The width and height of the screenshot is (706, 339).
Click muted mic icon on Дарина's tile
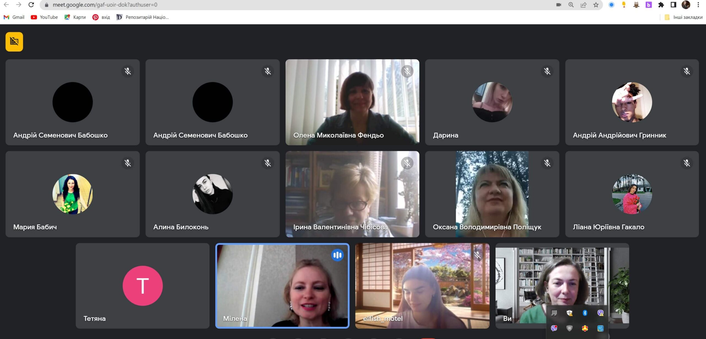(547, 71)
